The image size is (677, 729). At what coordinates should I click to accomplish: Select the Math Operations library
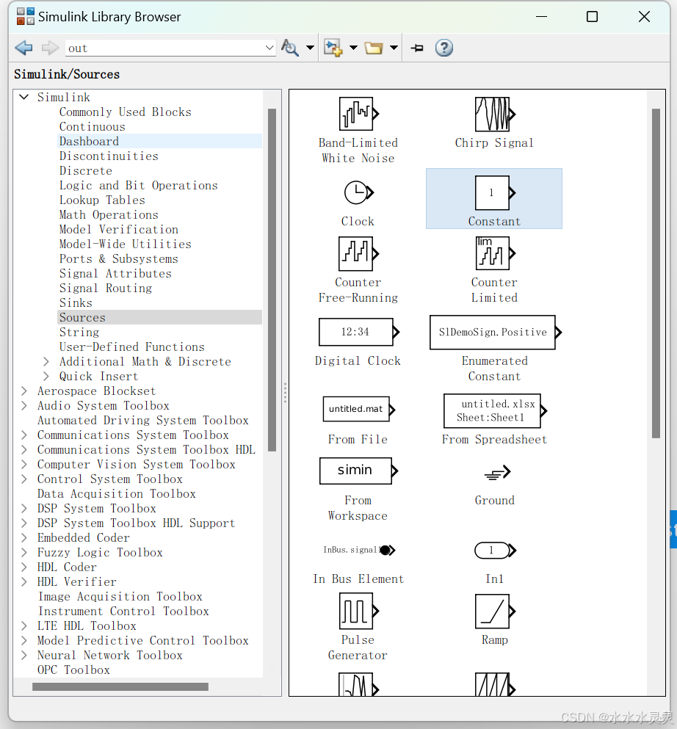[109, 215]
